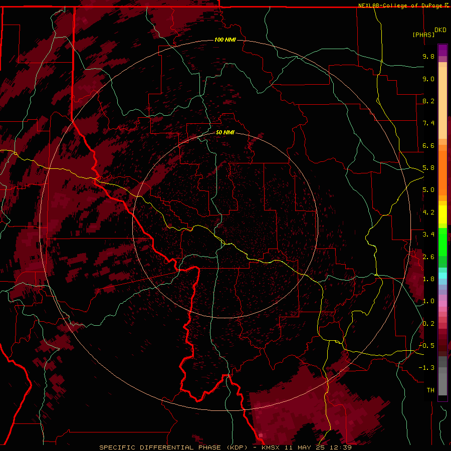
Task: Click the 1.0 value on the color scale
Action: click(x=428, y=301)
